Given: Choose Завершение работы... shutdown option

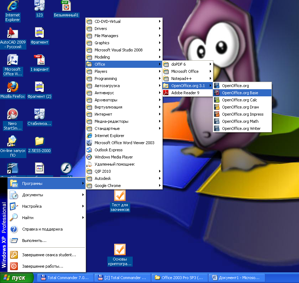Looking at the screenshot, I should (x=46, y=267).
